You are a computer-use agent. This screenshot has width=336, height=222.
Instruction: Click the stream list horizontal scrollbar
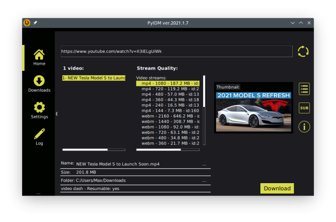[168, 150]
